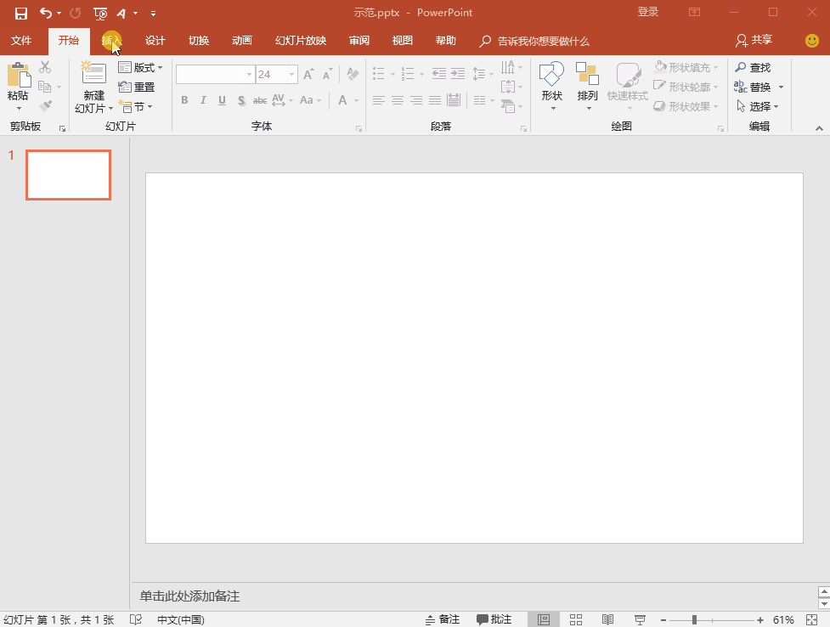The width and height of the screenshot is (830, 627).
Task: Click the Paste (粘贴) clipboard icon
Action: 18,76
